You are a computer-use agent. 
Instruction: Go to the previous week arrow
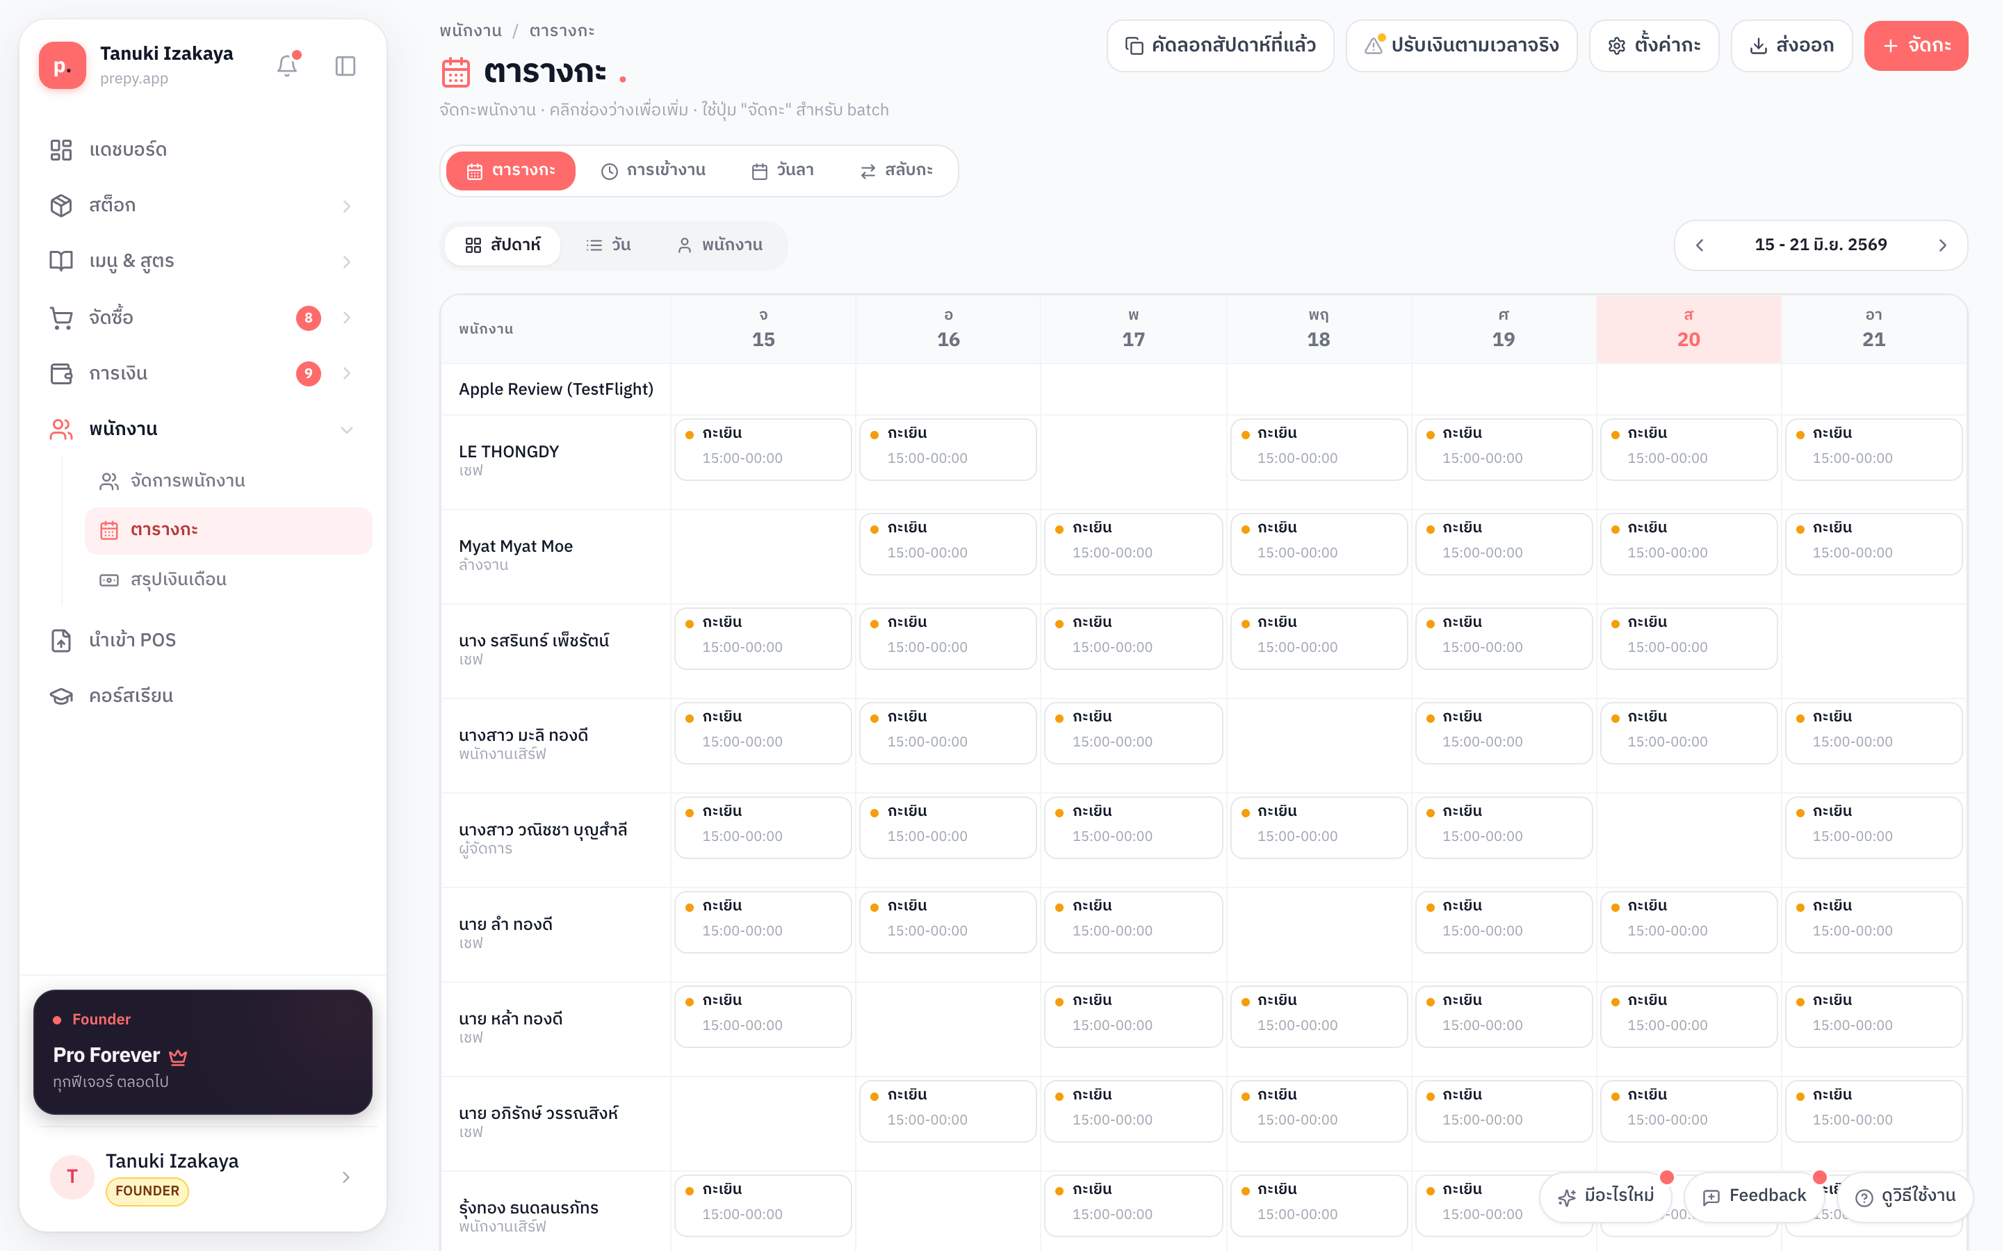pos(1700,245)
